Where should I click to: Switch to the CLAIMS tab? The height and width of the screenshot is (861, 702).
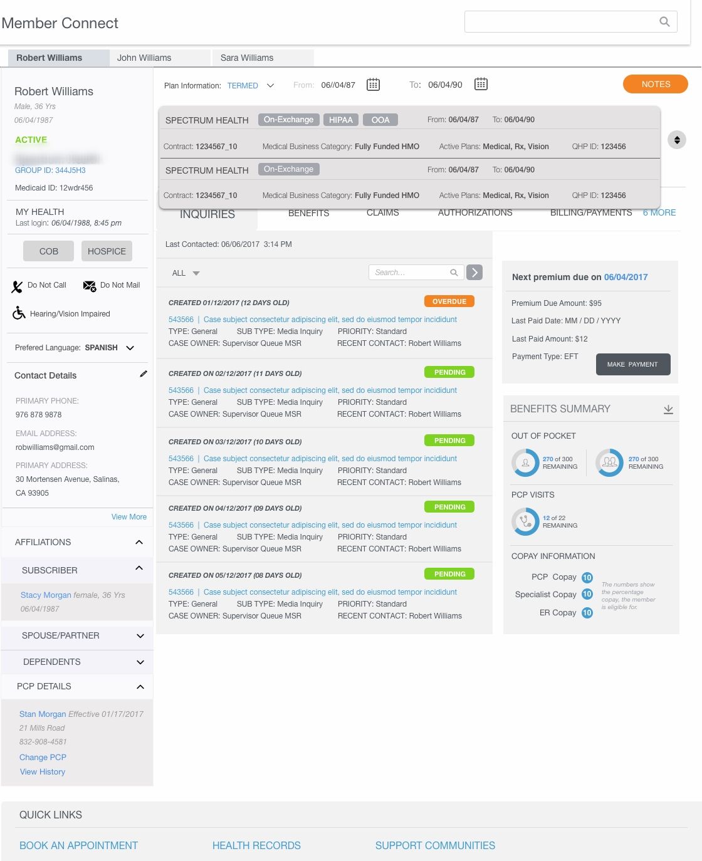[383, 212]
